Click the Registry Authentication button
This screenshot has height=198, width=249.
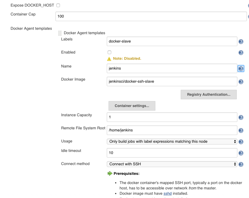[208, 95]
